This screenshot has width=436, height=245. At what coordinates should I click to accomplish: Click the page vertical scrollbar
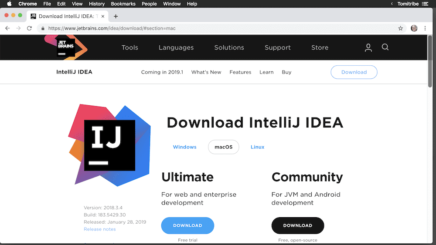[430, 61]
